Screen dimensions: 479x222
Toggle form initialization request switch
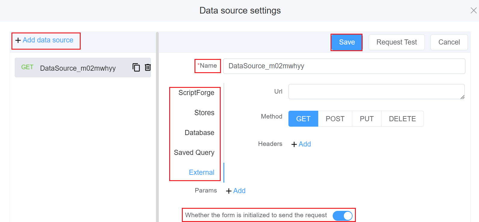coord(342,216)
